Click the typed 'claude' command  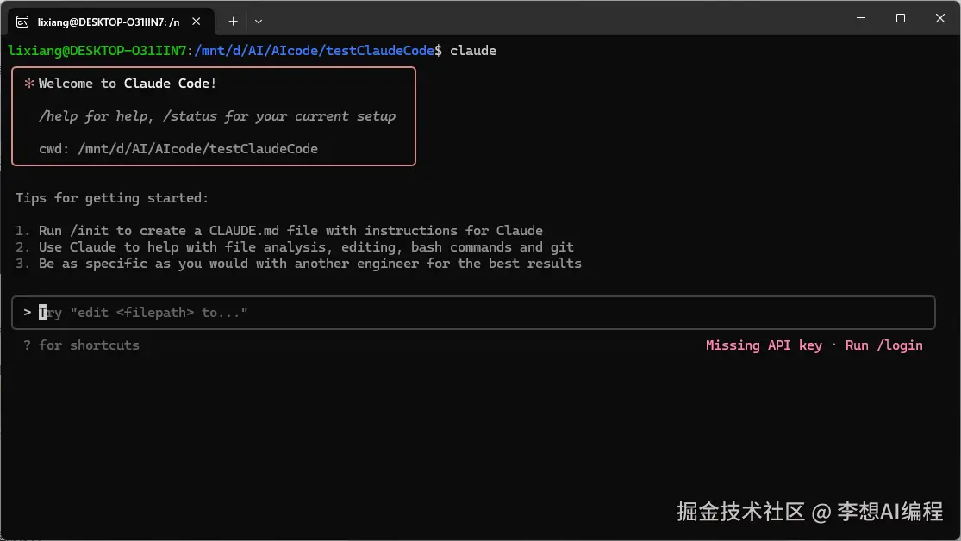[473, 51]
